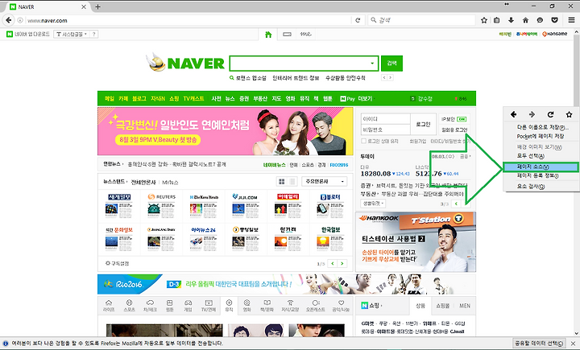
Task: Open the RIO2016 link in the news bar
Action: [339, 165]
